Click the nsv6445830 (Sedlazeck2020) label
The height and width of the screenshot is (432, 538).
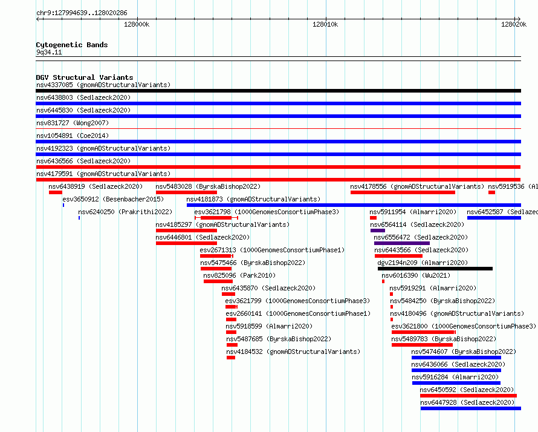point(83,110)
